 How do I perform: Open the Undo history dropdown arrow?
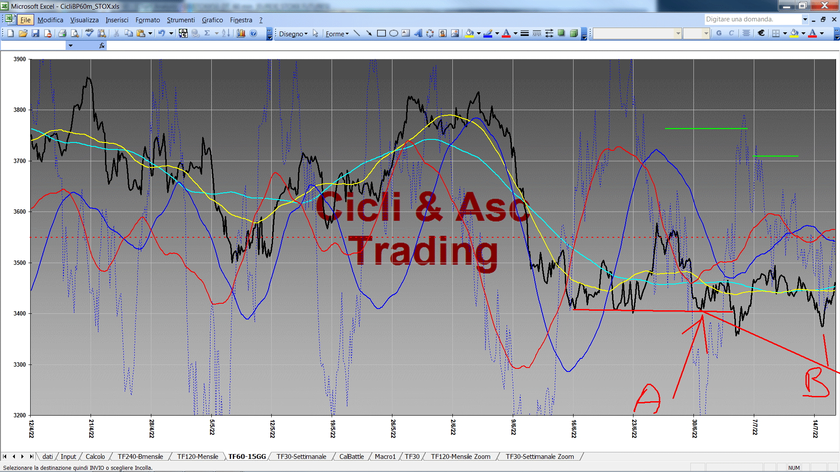point(171,33)
